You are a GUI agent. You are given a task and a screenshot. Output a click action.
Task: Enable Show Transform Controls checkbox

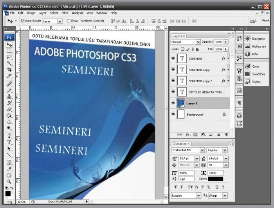[68, 21]
